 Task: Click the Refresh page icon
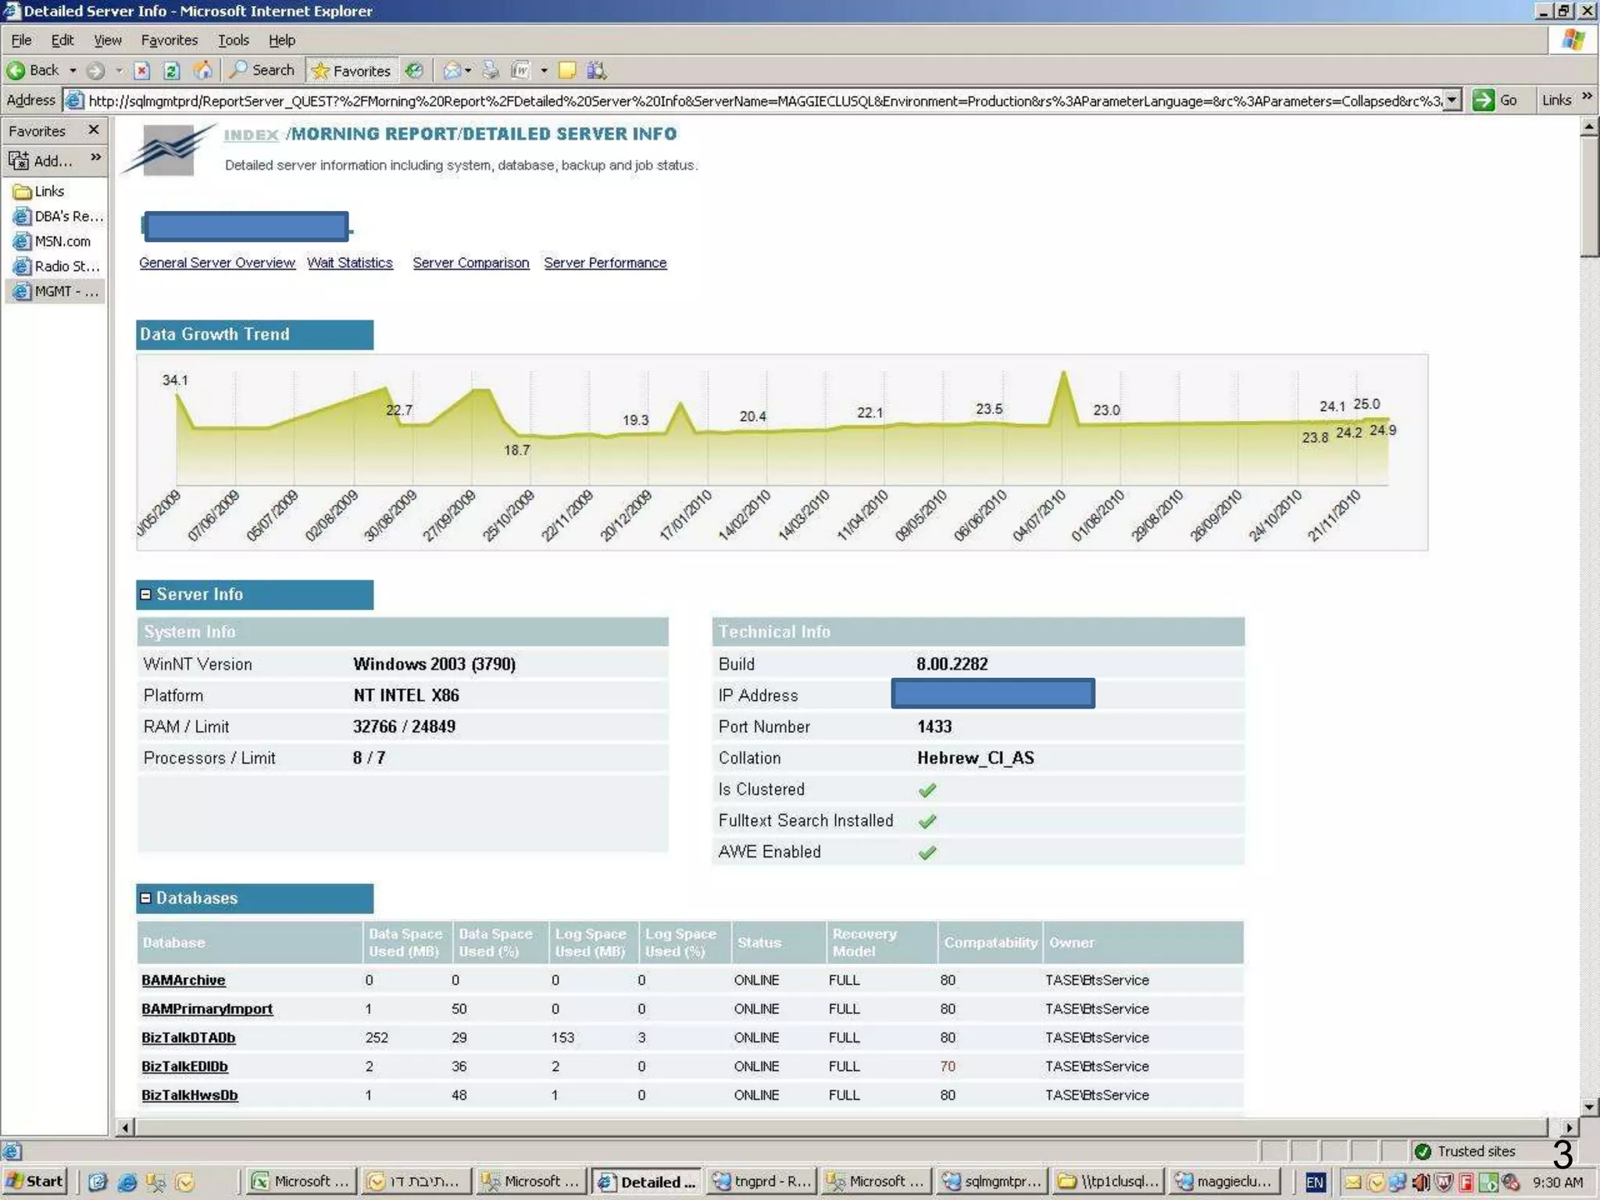coord(171,70)
